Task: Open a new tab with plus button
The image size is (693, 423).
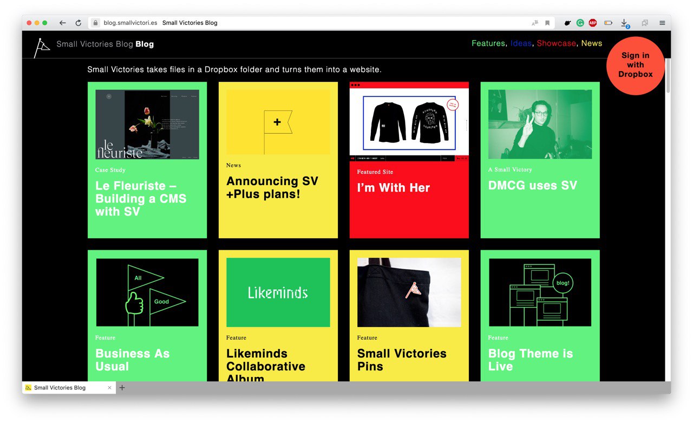Action: (122, 388)
